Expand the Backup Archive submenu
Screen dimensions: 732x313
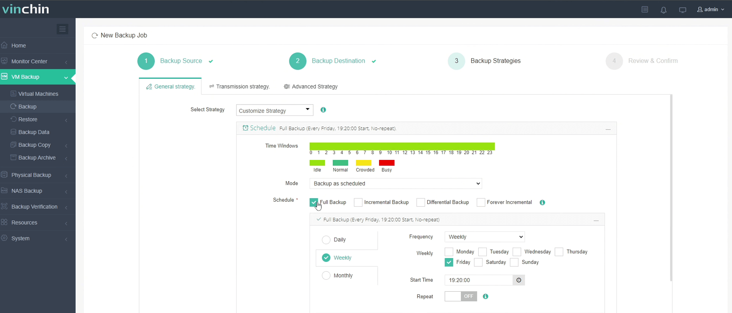(x=38, y=157)
